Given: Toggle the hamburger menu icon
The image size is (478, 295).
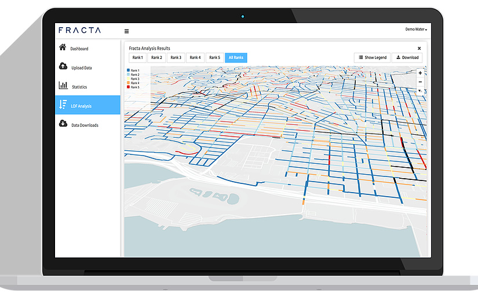Looking at the screenshot, I should pos(126,31).
